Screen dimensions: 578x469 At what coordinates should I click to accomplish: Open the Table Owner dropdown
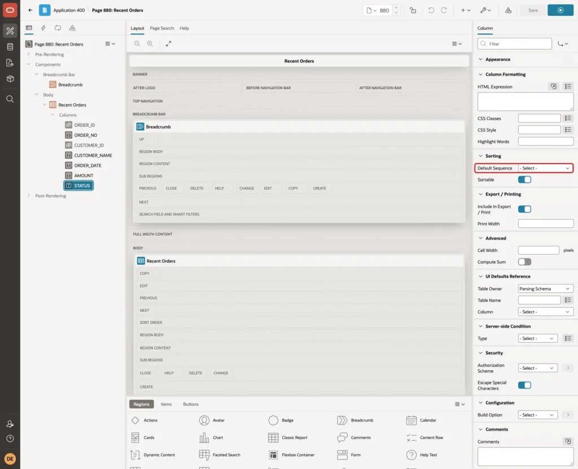click(x=546, y=289)
